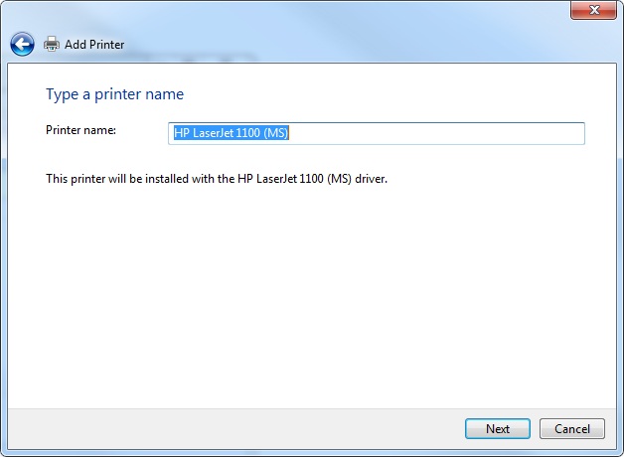The width and height of the screenshot is (624, 457).
Task: Click the Printer name input field
Action: coord(376,133)
